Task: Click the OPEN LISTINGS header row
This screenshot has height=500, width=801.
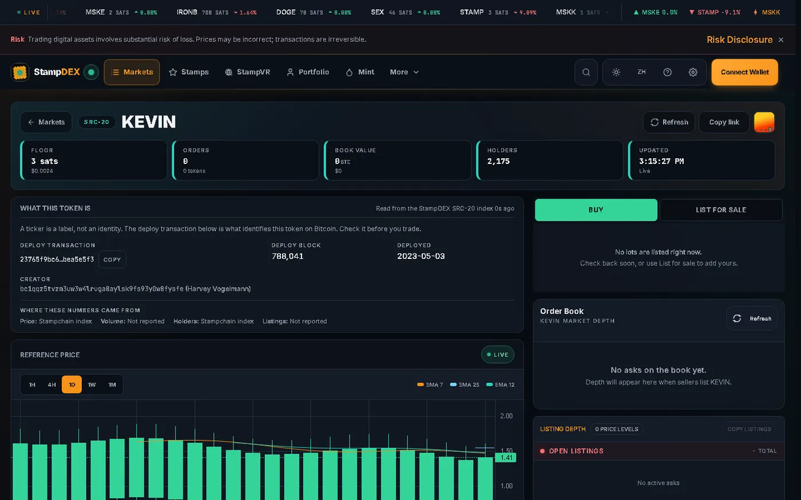Action: (659, 451)
